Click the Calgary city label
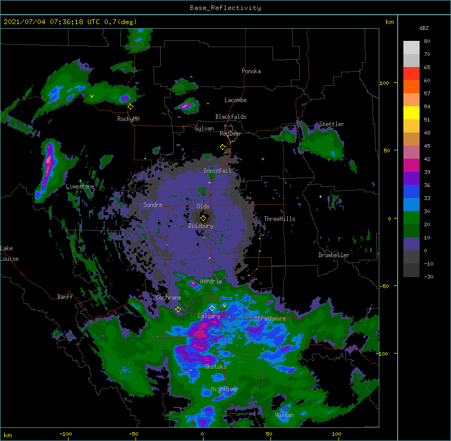Screen dimensions: 451x441 point(209,316)
